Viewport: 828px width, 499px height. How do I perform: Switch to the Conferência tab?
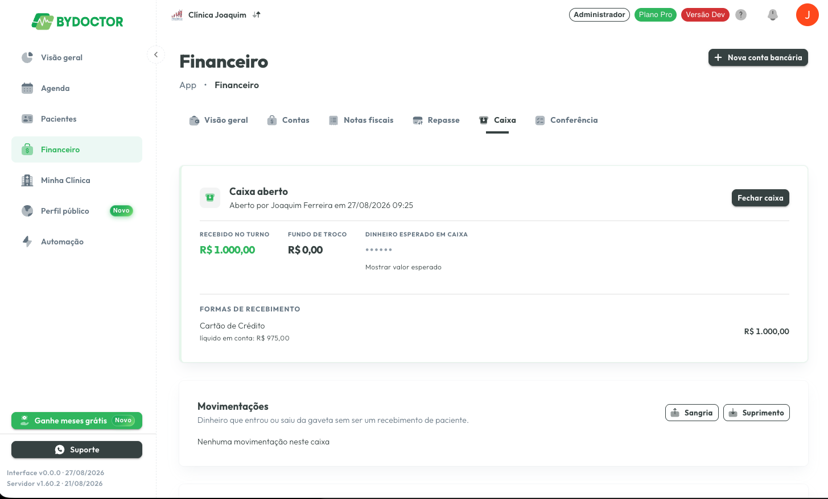pos(566,120)
